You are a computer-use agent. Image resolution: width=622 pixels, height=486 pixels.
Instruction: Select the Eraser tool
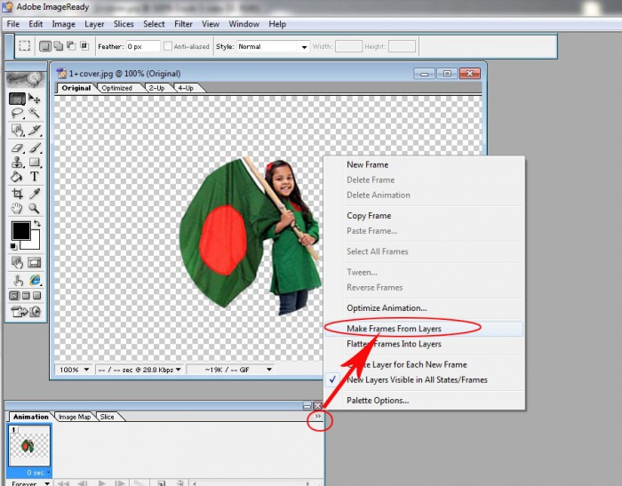16,147
